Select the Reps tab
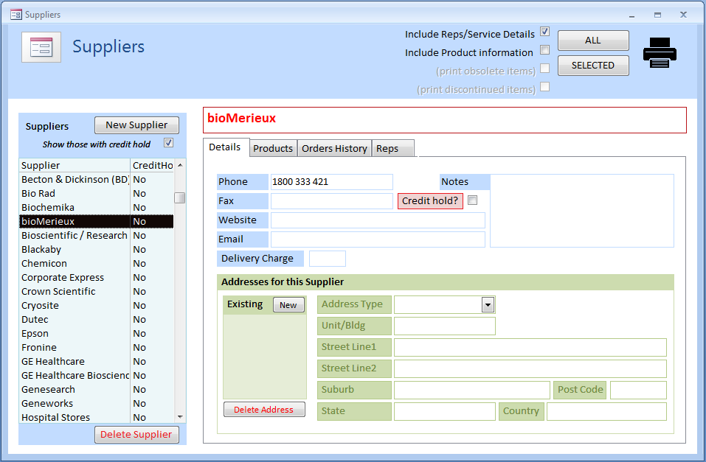Viewport: 706px width, 462px height. click(387, 148)
